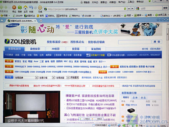
Task: Click the green Refresh (刷新) icon
Action: point(20,7)
